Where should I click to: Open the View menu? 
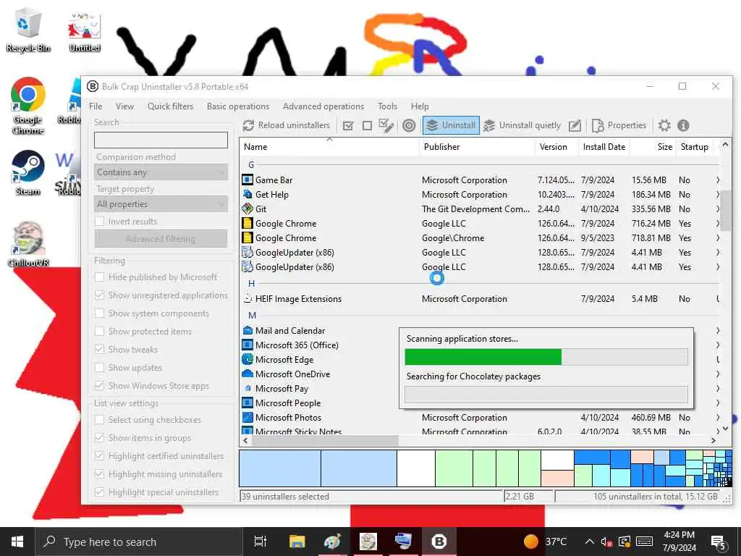coord(124,106)
